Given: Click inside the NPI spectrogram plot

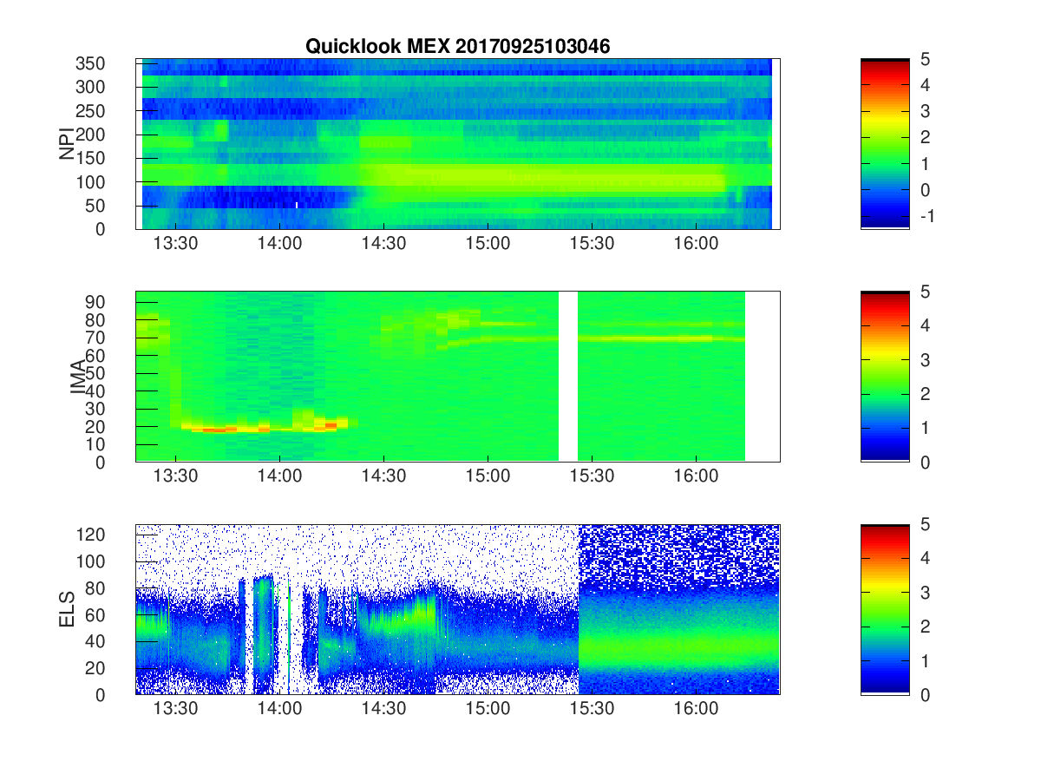Looking at the screenshot, I should click(457, 144).
